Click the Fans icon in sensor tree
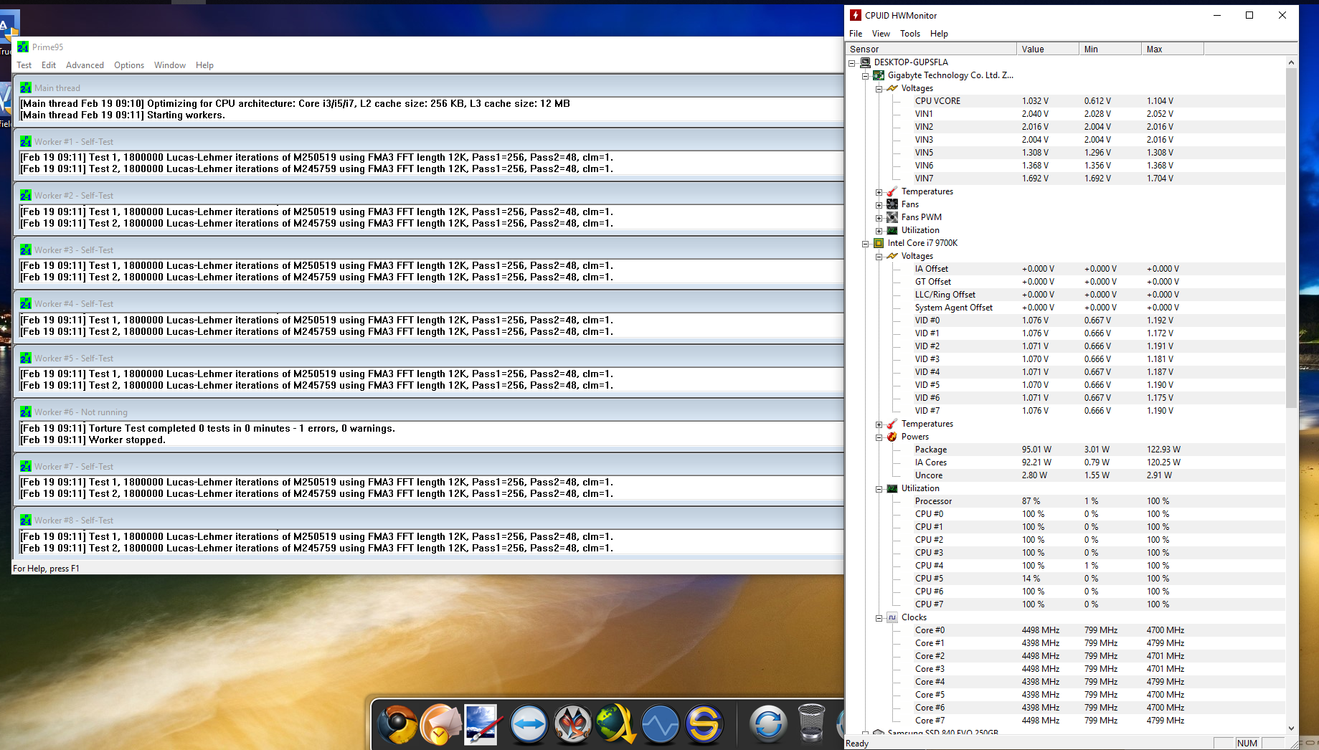The image size is (1319, 750). click(x=892, y=204)
